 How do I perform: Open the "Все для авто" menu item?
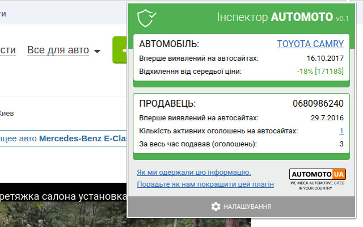(58, 50)
